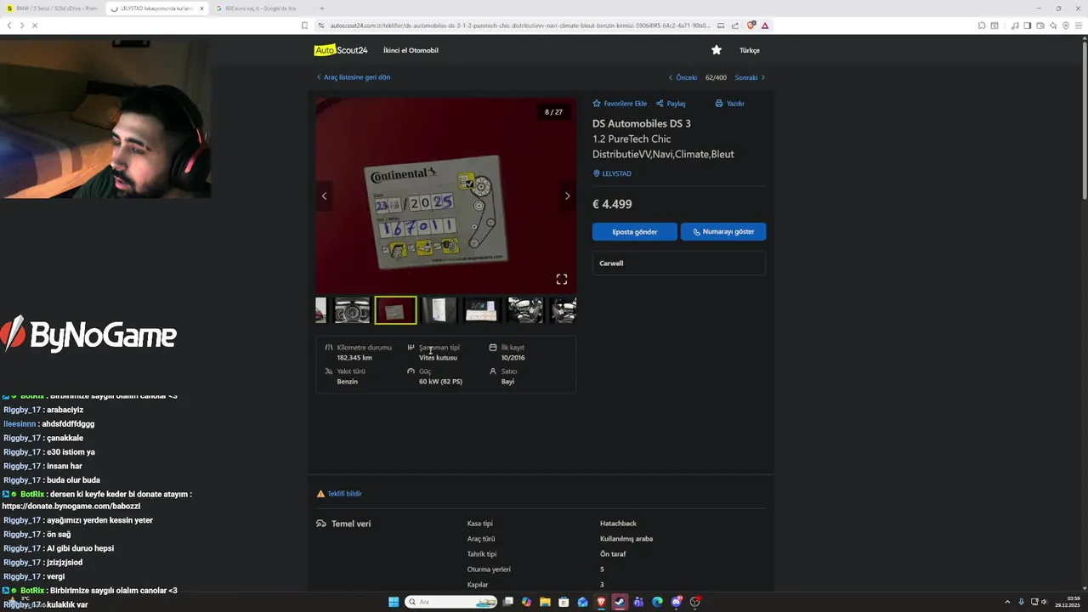The height and width of the screenshot is (612, 1088).
Task: Print the listing with Yazdır
Action: [729, 104]
